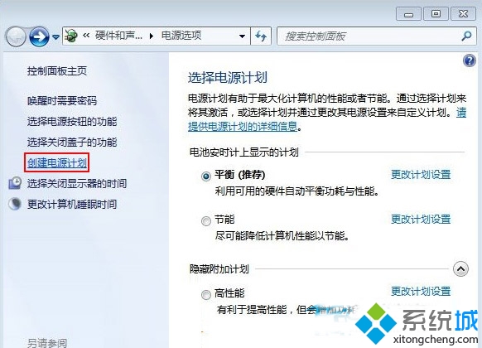Click the 电源选项 breadcrumb segment
The height and width of the screenshot is (348, 482).
181,36
